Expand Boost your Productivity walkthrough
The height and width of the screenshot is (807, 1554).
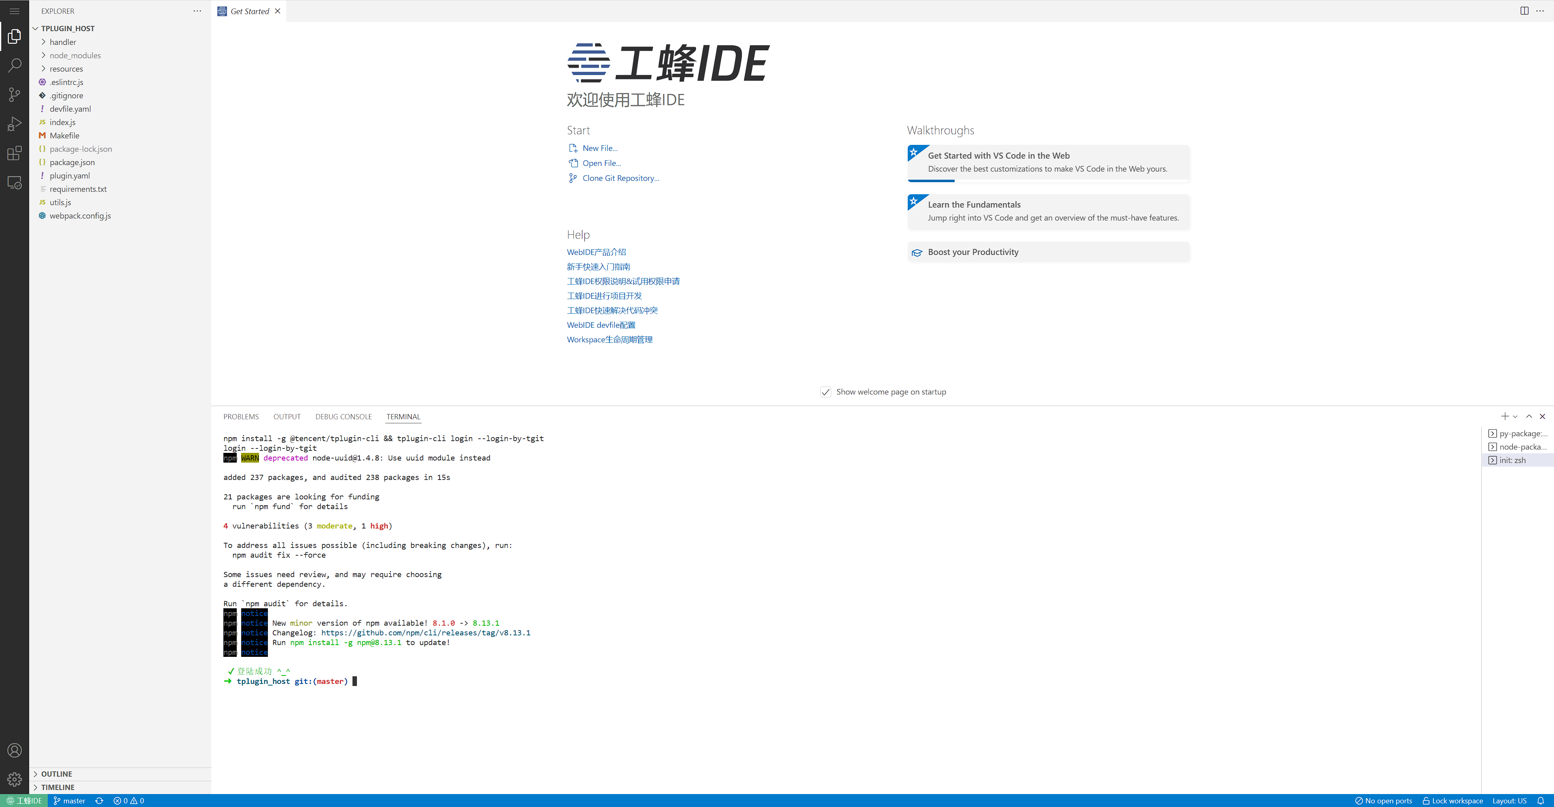pyautogui.click(x=1048, y=252)
